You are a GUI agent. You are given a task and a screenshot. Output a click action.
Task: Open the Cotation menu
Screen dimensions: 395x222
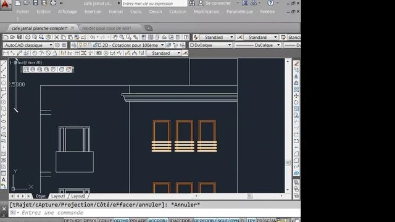coord(178,12)
